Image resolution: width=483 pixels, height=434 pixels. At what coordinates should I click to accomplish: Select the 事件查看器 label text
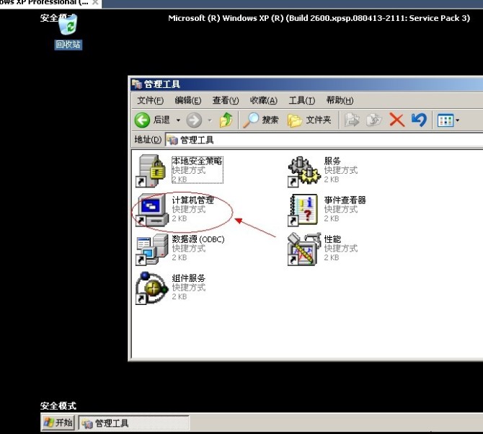[x=345, y=200]
